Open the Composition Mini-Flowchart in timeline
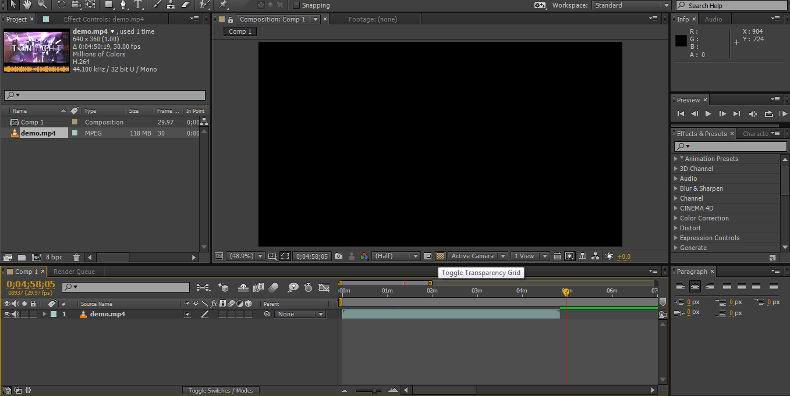The width and height of the screenshot is (790, 396). (x=203, y=287)
